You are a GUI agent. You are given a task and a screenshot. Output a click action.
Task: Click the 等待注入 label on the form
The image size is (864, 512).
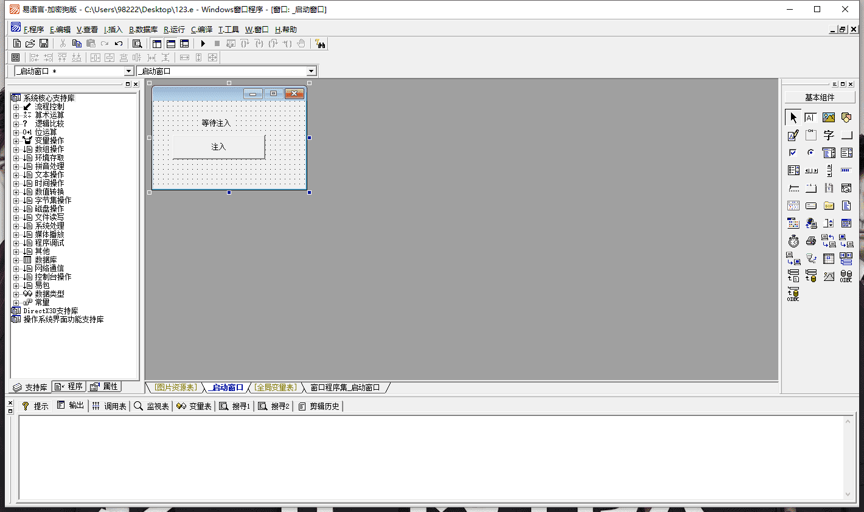(216, 123)
